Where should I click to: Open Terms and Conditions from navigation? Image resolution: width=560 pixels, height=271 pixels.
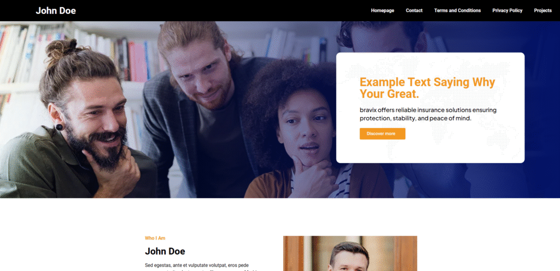pos(457,11)
